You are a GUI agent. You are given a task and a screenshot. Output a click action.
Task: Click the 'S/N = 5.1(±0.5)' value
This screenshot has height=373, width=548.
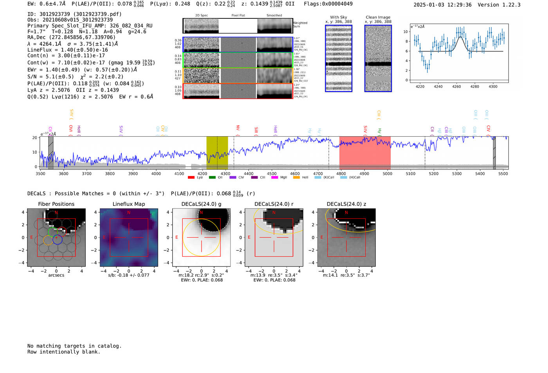click(50, 77)
